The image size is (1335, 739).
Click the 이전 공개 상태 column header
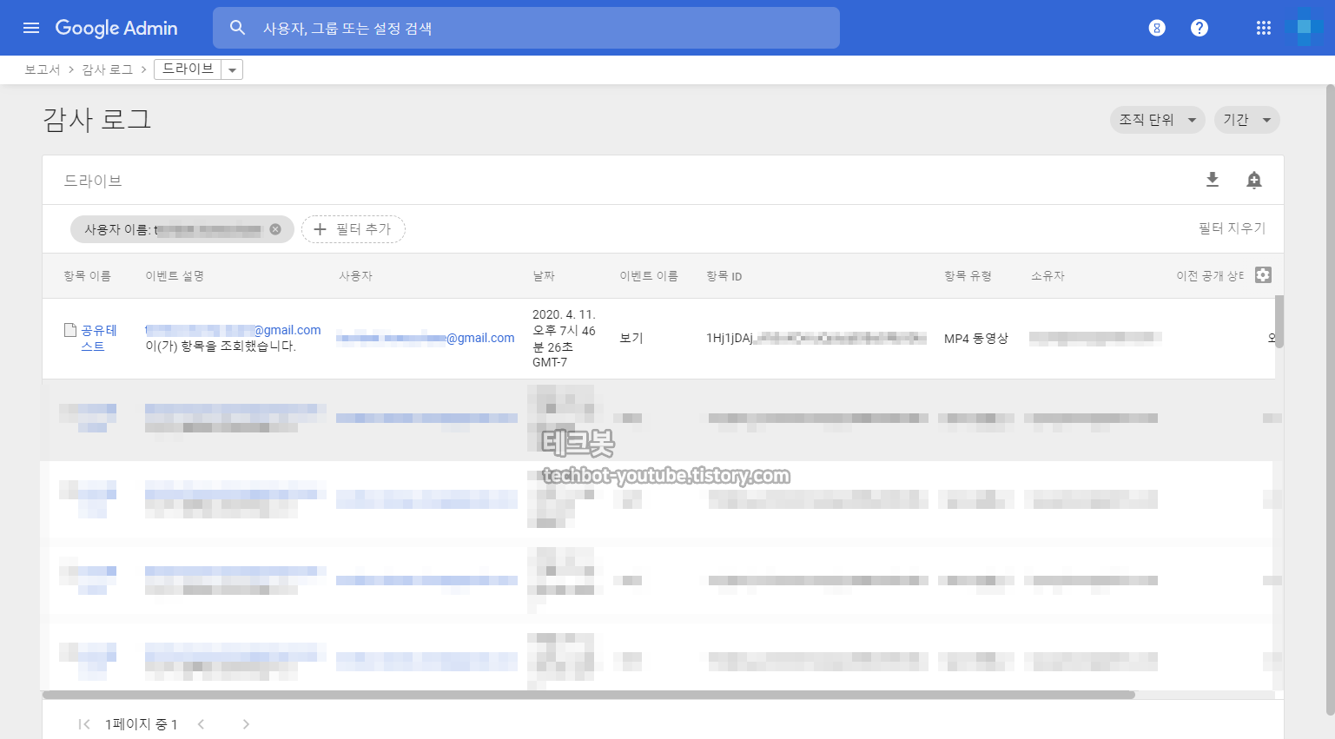[1210, 276]
